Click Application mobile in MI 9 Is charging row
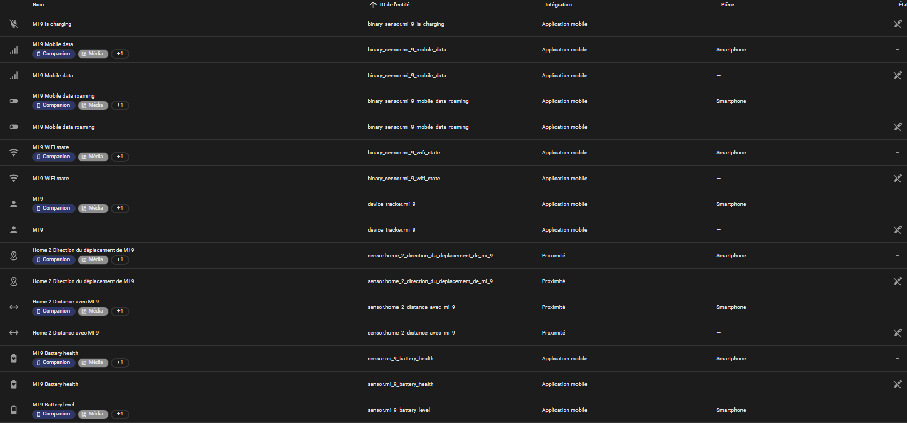Screen dimensions: 907x423 (x=565, y=24)
